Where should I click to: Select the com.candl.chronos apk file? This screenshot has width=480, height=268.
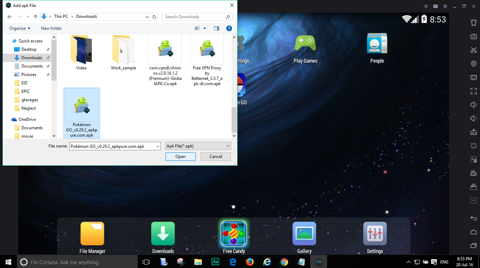(165, 60)
